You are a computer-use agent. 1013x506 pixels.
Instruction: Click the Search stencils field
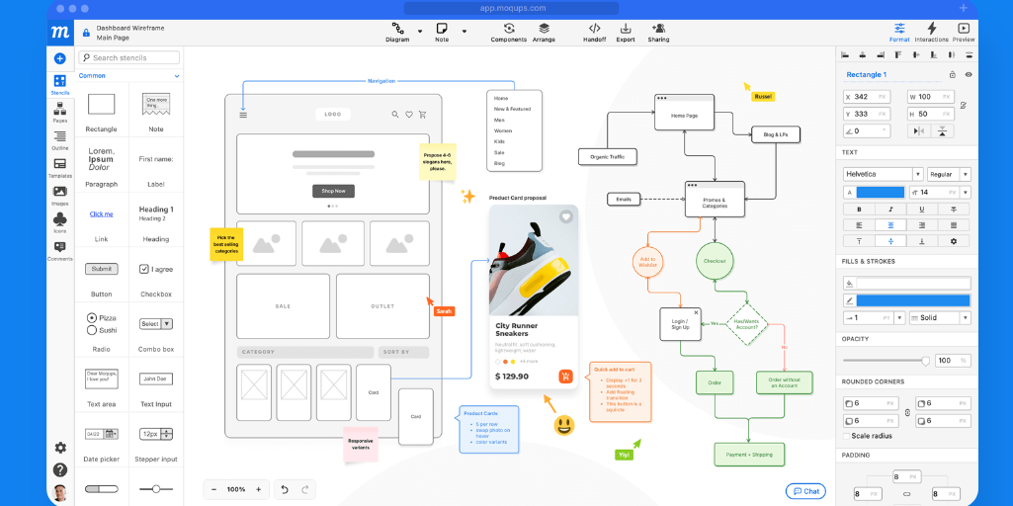click(x=129, y=57)
